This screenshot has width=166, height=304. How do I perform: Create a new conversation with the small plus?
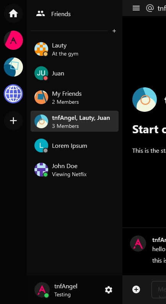114,31
